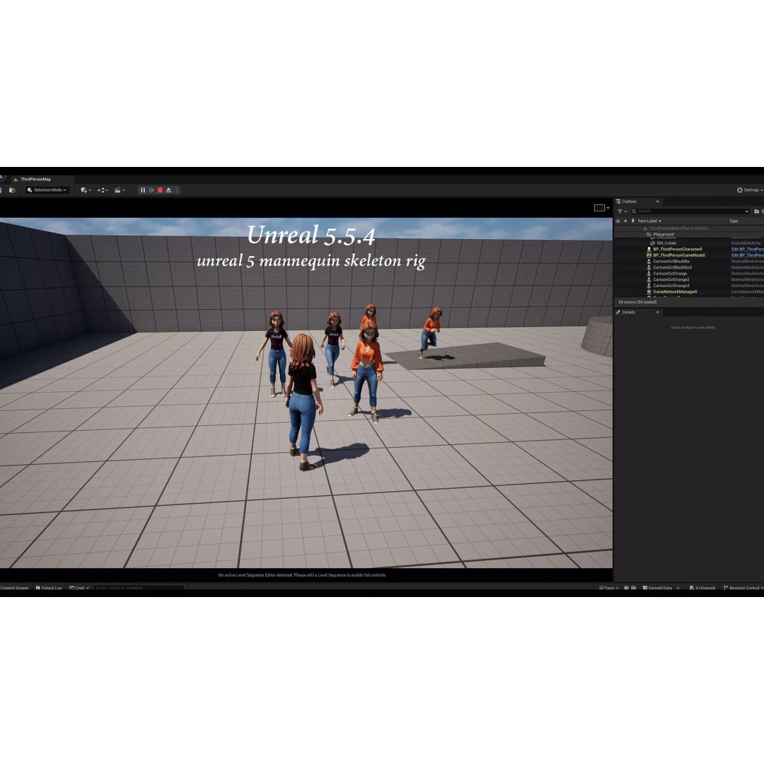Open the viewport layout grid dropdown

coord(602,208)
